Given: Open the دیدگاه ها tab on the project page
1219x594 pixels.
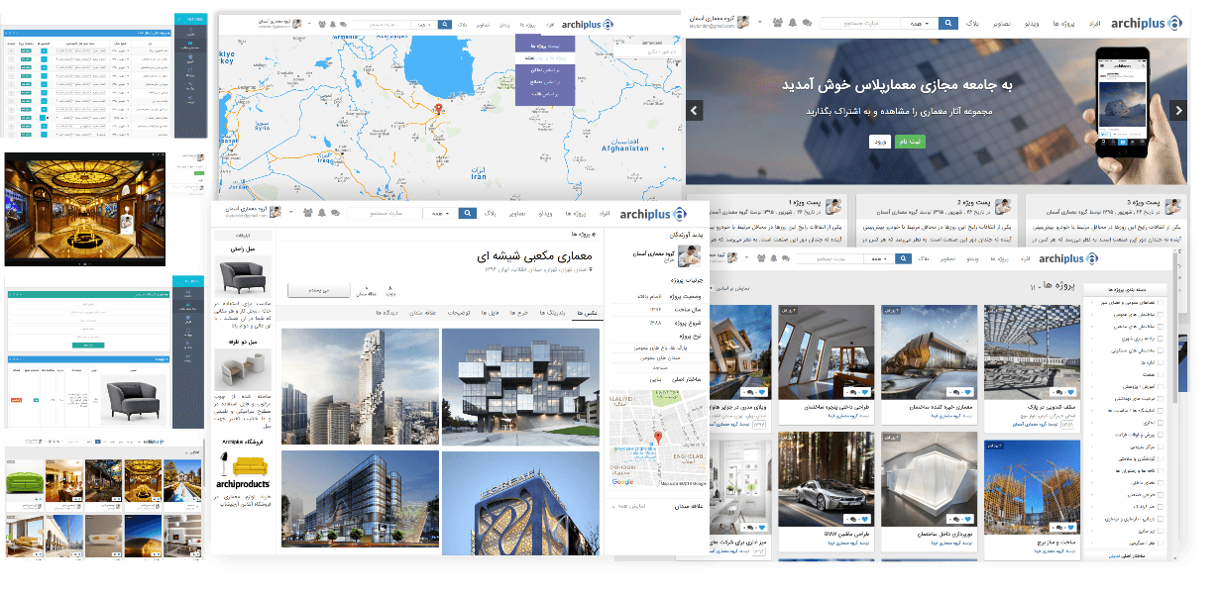Looking at the screenshot, I should click(386, 313).
